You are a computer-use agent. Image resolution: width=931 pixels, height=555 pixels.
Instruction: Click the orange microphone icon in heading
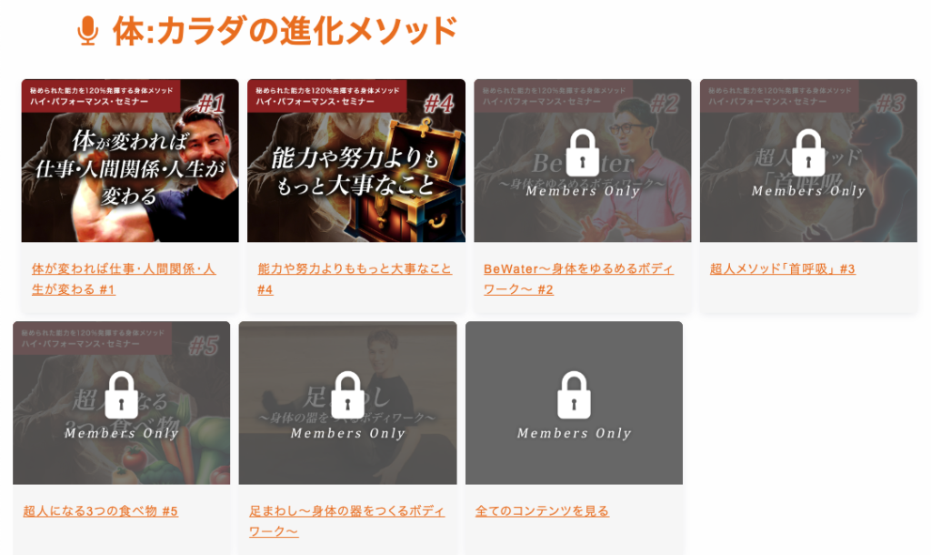click(x=88, y=30)
